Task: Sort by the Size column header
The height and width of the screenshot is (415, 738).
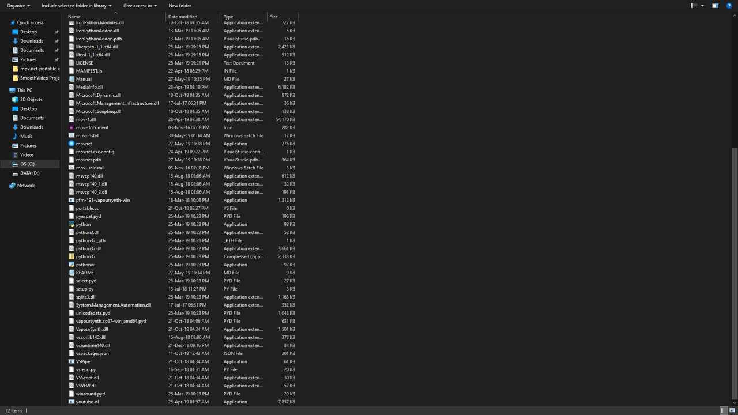Action: [283, 17]
